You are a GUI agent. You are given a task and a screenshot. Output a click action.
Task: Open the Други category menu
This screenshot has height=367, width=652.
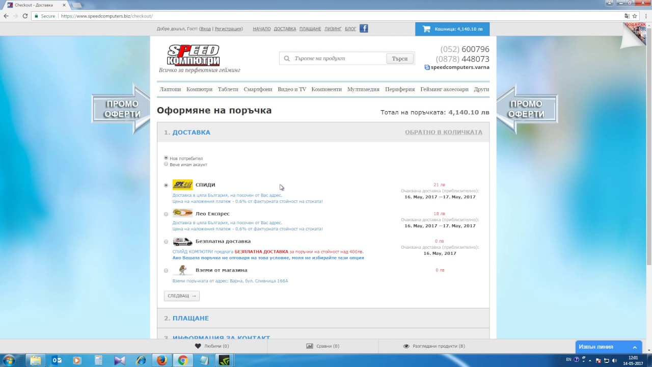click(481, 89)
